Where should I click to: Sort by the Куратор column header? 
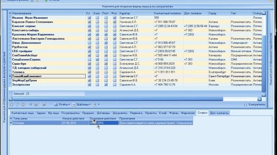click(136, 13)
